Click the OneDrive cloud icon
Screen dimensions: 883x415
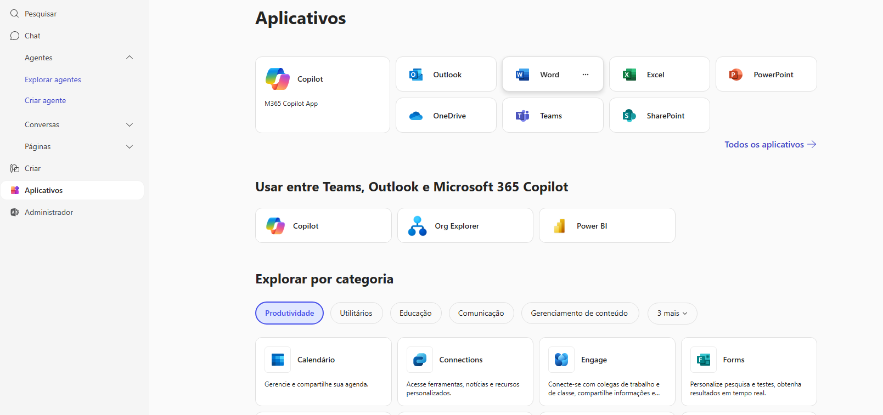click(x=416, y=116)
